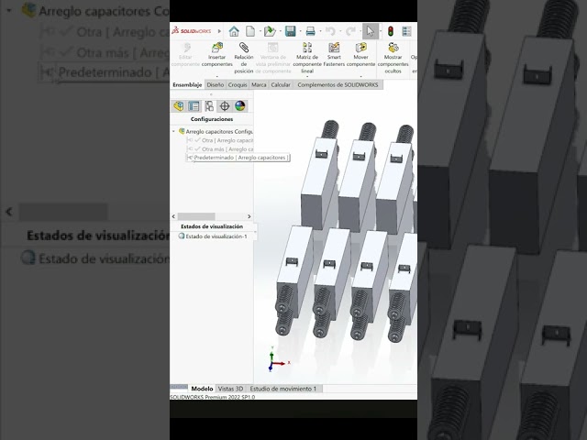Open dropdown arrow next to Print
Image resolution: width=587 pixels, height=440 pixels.
[x=320, y=31]
